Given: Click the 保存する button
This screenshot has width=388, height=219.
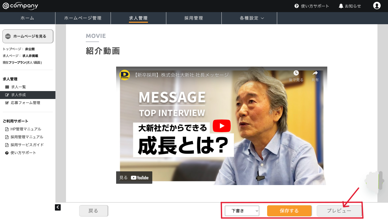Looking at the screenshot, I should click(x=289, y=211).
